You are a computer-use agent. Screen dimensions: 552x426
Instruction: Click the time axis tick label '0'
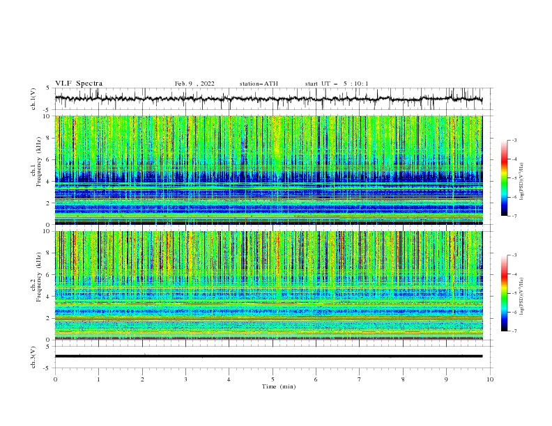coord(55,379)
